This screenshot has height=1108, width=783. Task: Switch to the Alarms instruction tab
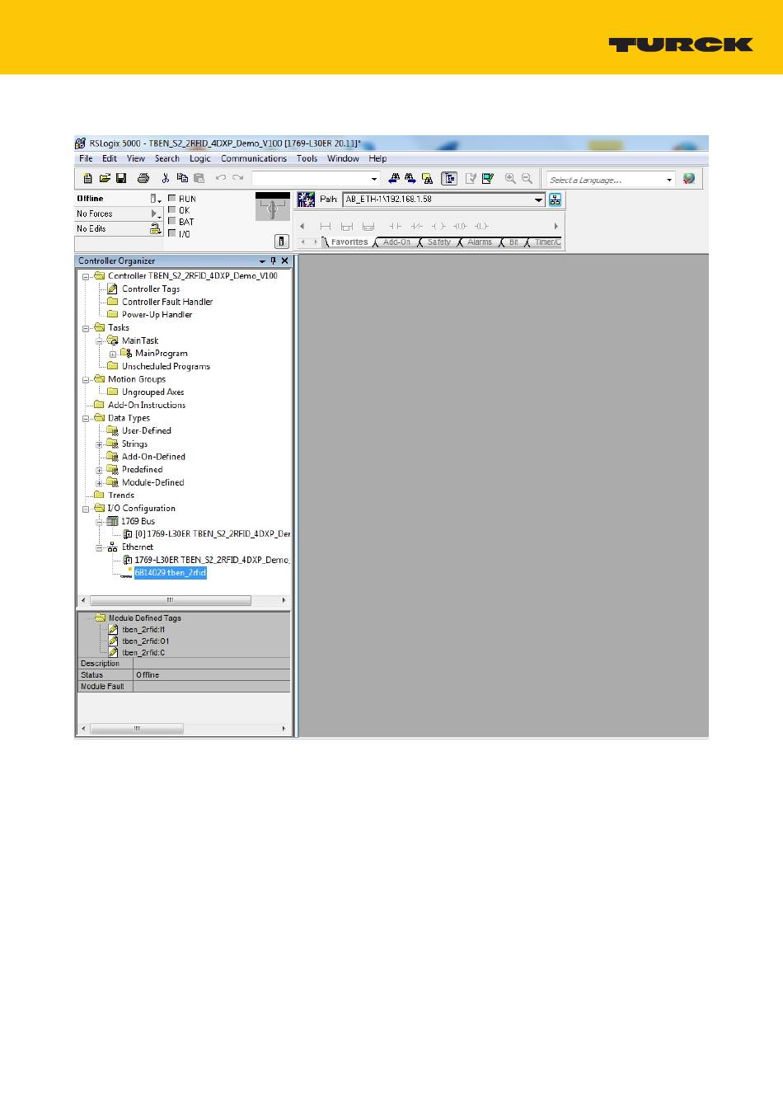click(480, 242)
